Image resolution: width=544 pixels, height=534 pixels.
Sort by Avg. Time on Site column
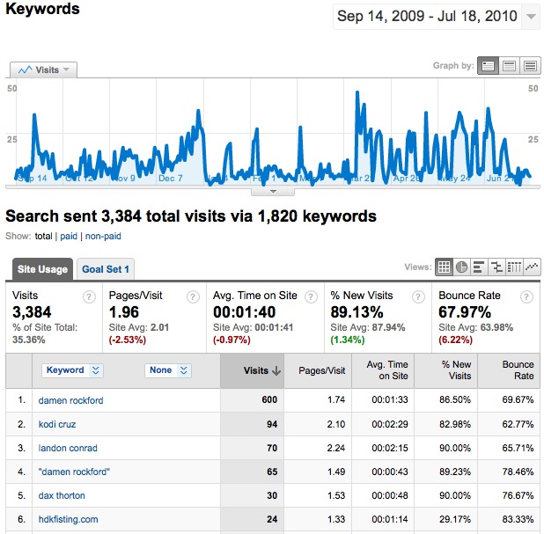point(383,370)
